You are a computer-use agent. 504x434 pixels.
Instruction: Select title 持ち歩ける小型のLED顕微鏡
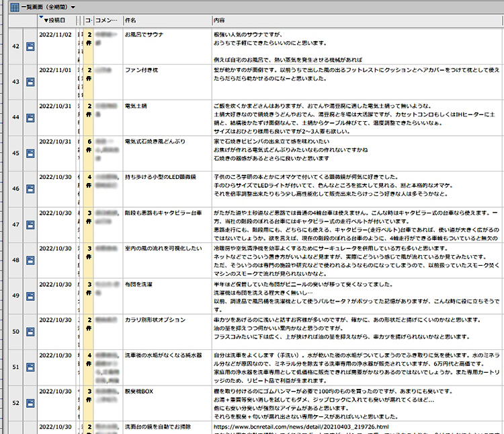pos(161,177)
